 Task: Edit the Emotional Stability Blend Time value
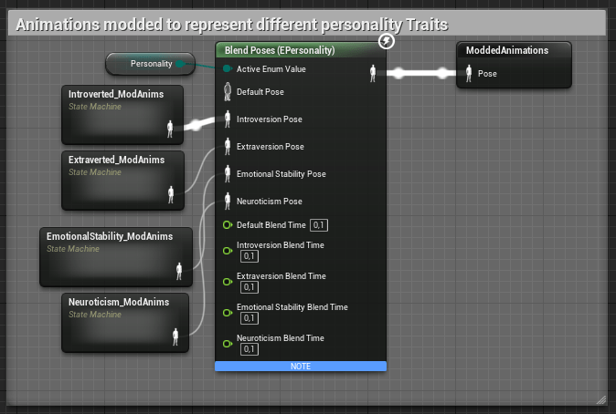[x=249, y=318]
